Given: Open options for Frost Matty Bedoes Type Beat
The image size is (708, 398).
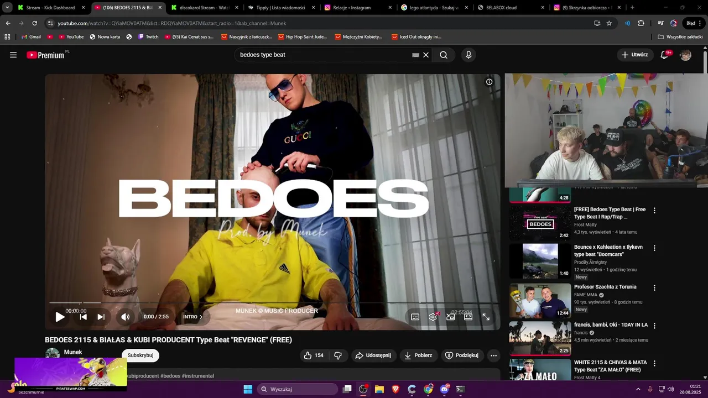Looking at the screenshot, I should click(x=654, y=211).
